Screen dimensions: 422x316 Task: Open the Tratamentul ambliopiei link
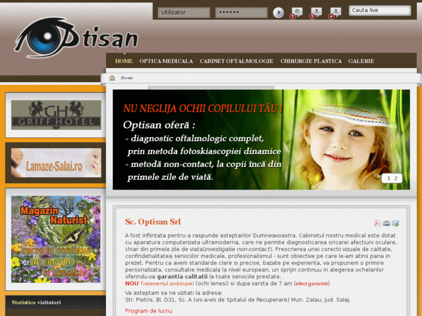[167, 284]
